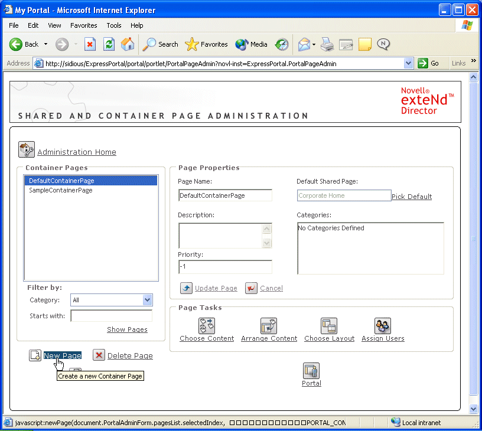Click the Messenger speech bubble icon
The width and height of the screenshot is (482, 431).
click(x=383, y=44)
